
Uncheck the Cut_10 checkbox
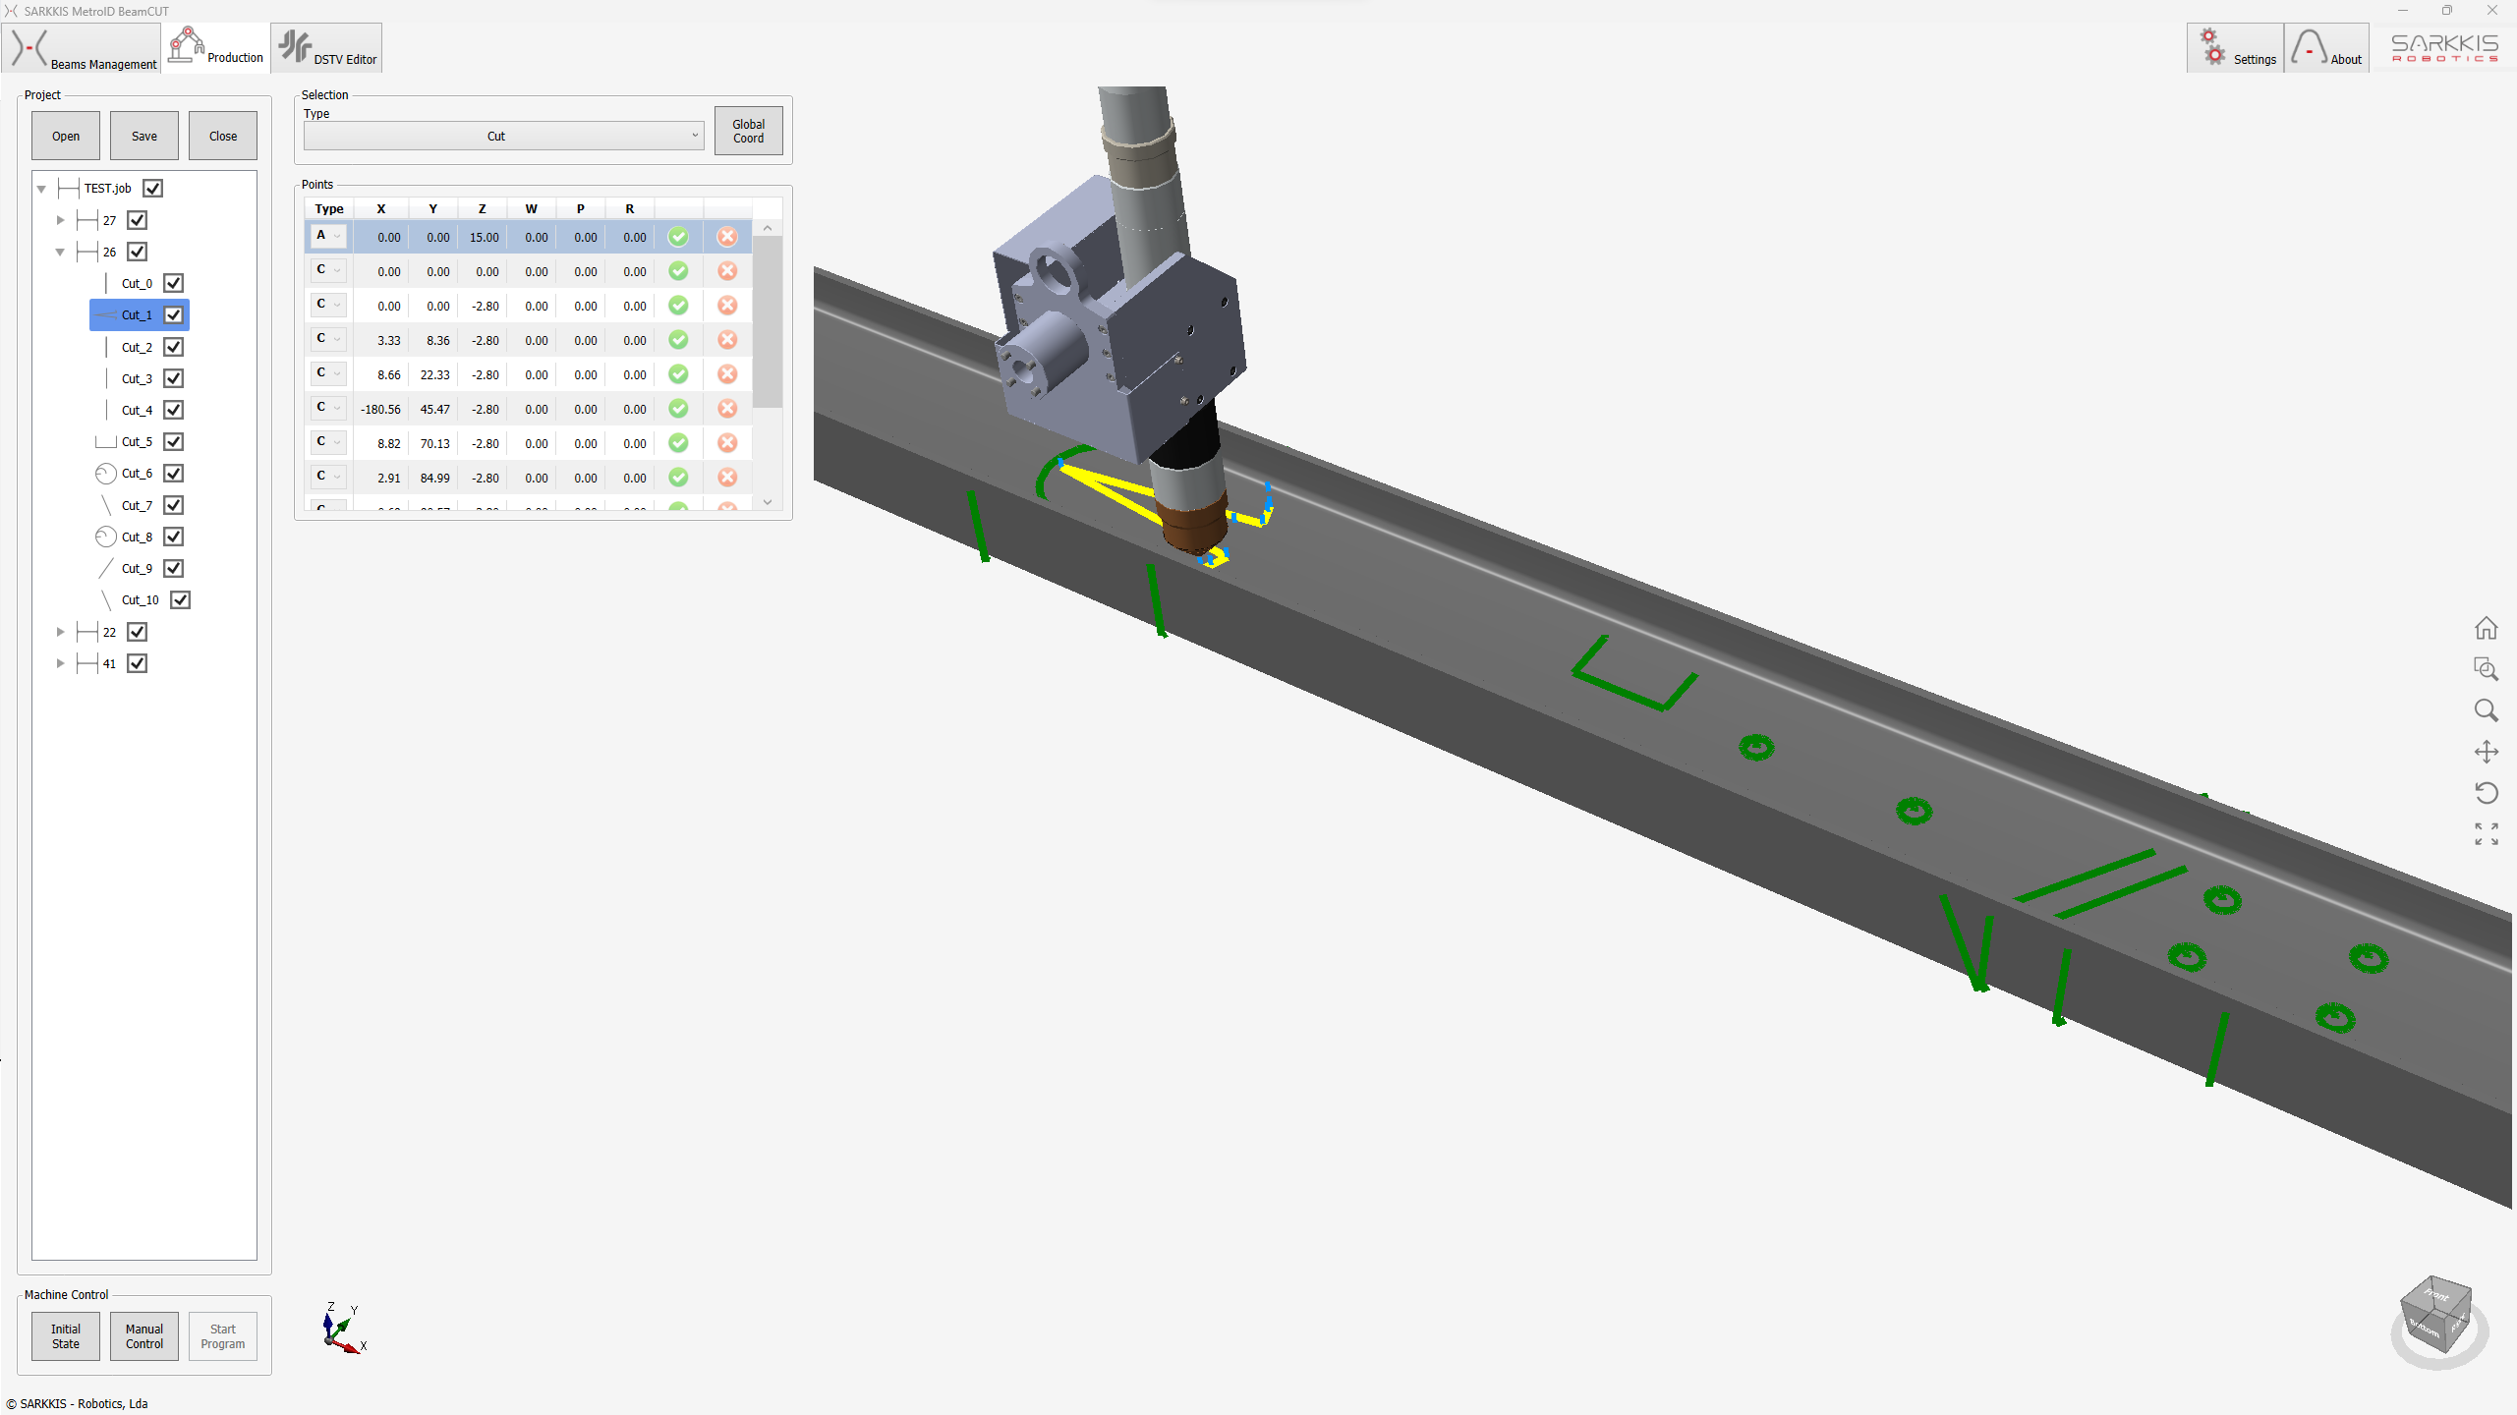pos(181,600)
